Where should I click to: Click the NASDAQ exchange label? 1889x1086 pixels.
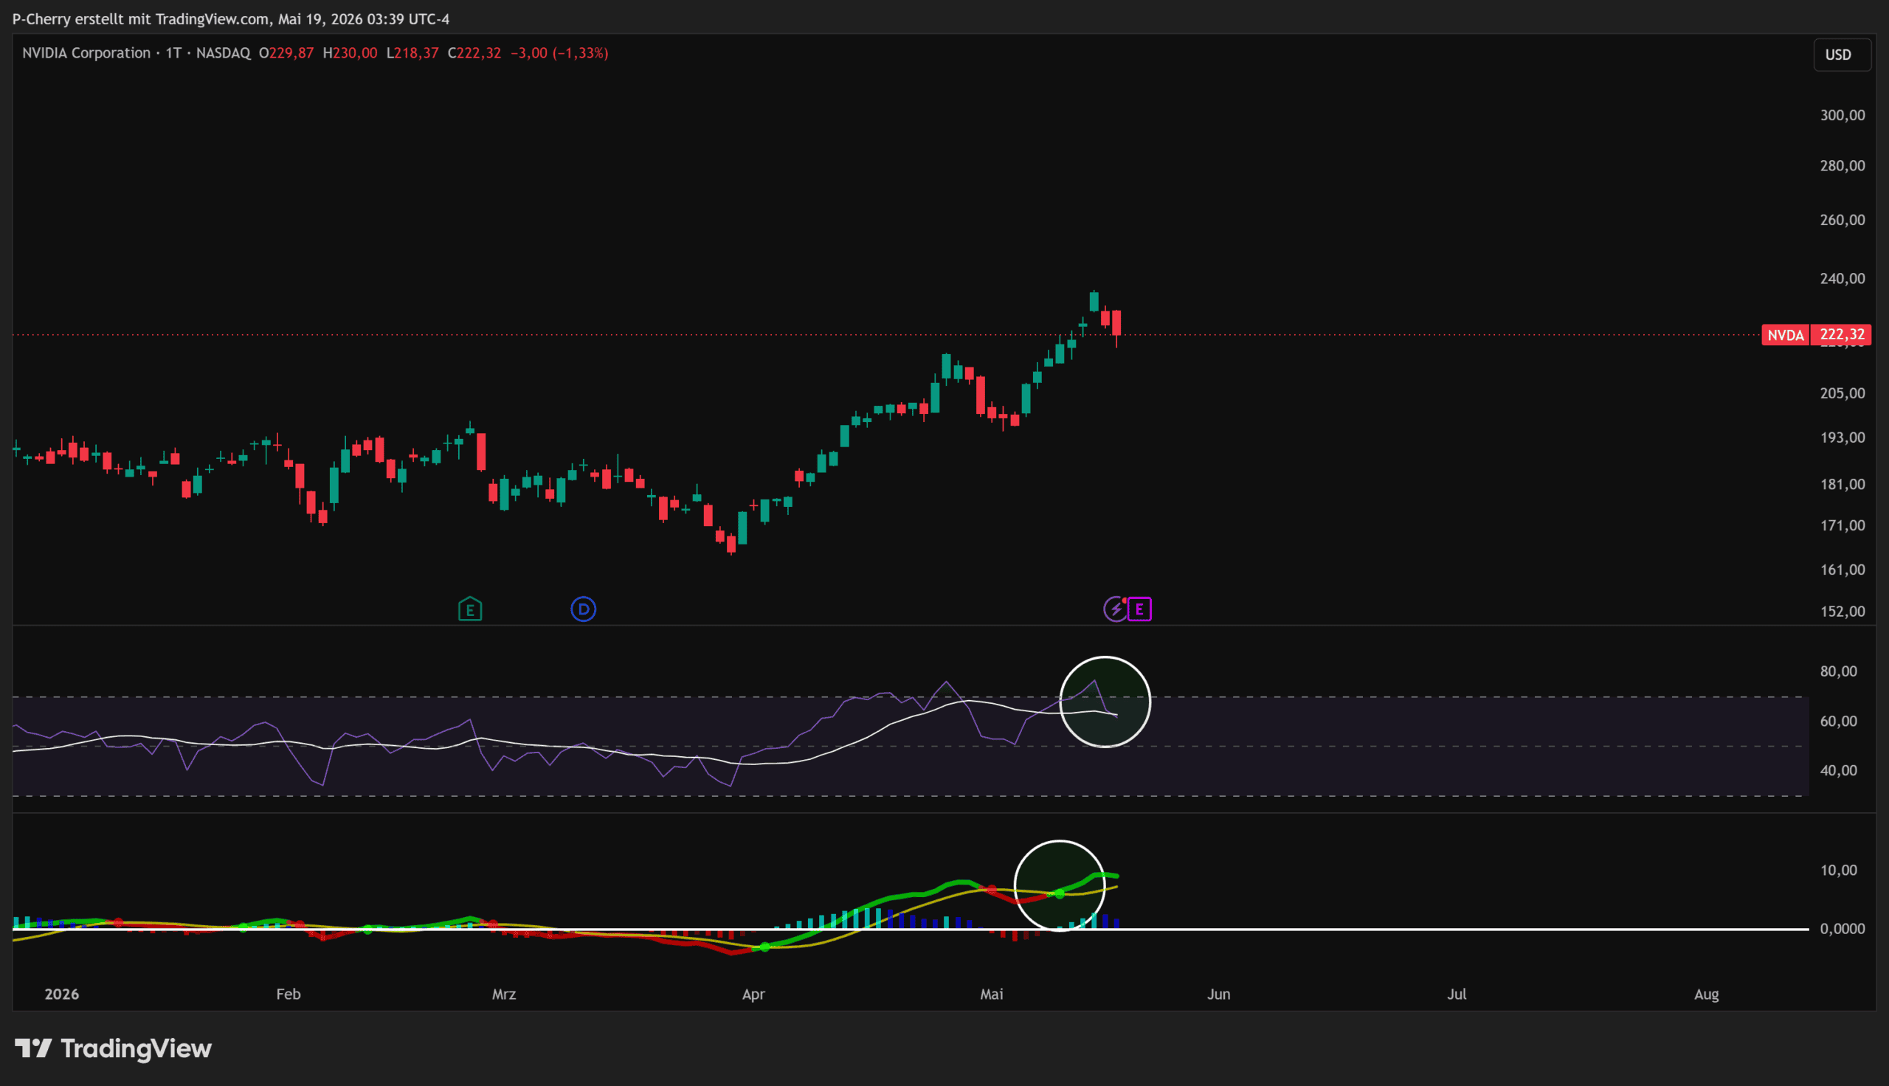coord(223,53)
